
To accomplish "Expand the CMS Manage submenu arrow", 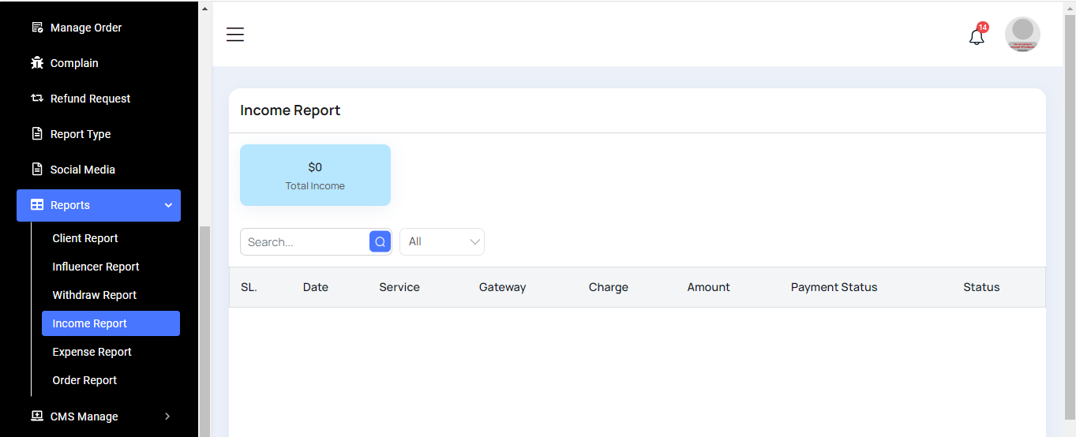I will [167, 416].
